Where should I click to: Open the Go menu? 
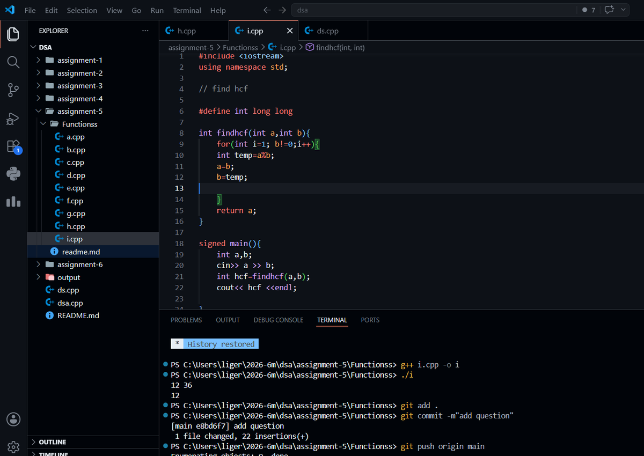pos(136,10)
